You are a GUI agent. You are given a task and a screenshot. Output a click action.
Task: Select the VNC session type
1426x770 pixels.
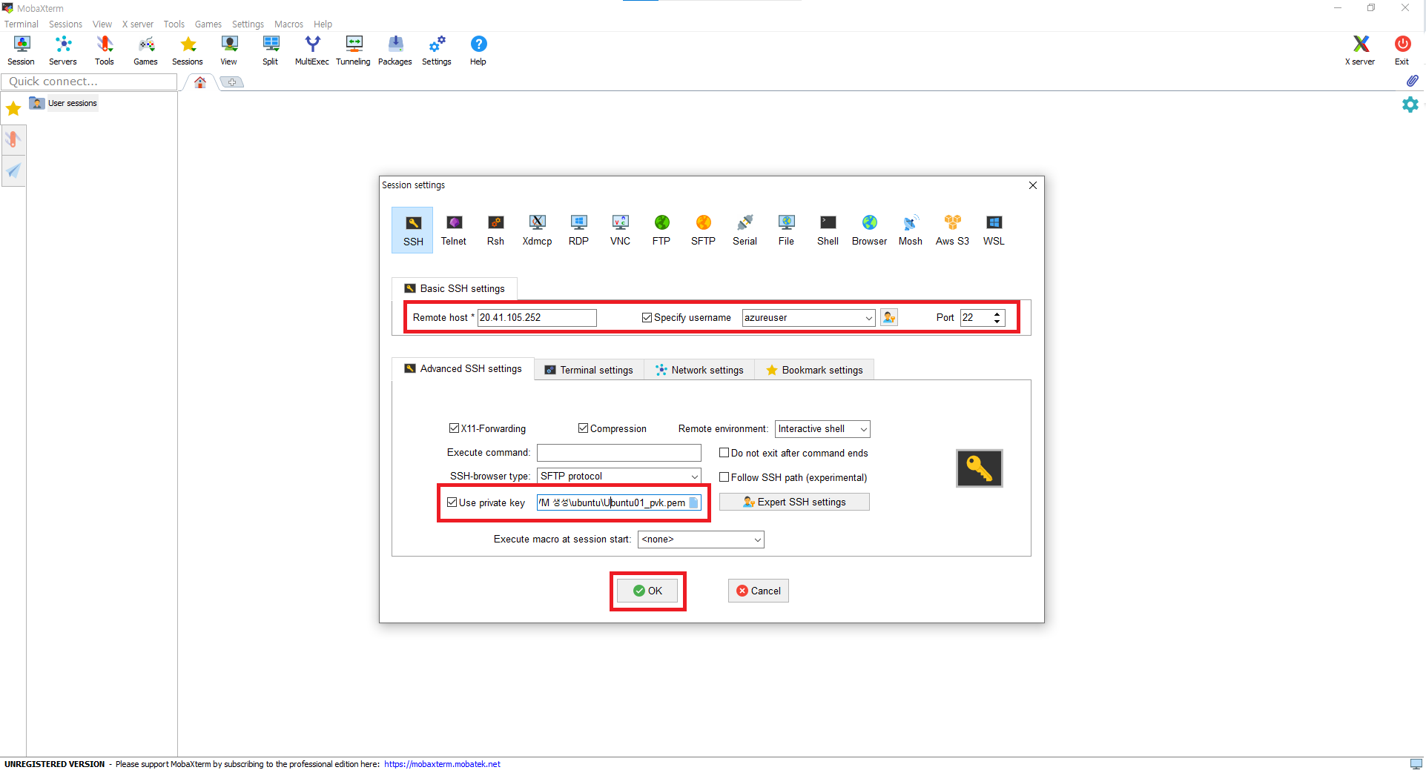[620, 230]
